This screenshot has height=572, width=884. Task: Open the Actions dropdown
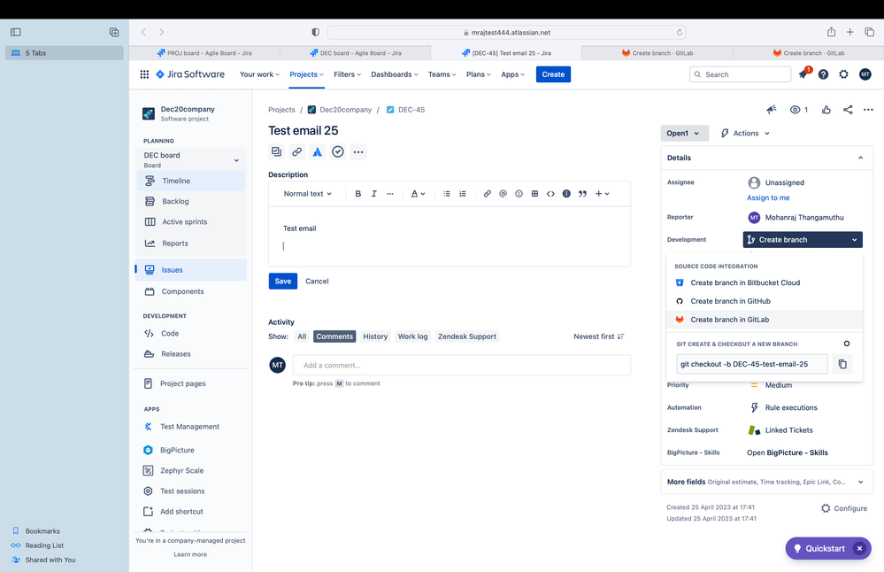pyautogui.click(x=745, y=133)
